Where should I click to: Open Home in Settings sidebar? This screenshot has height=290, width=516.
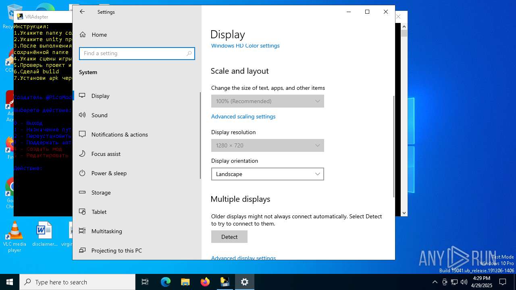tap(137, 35)
